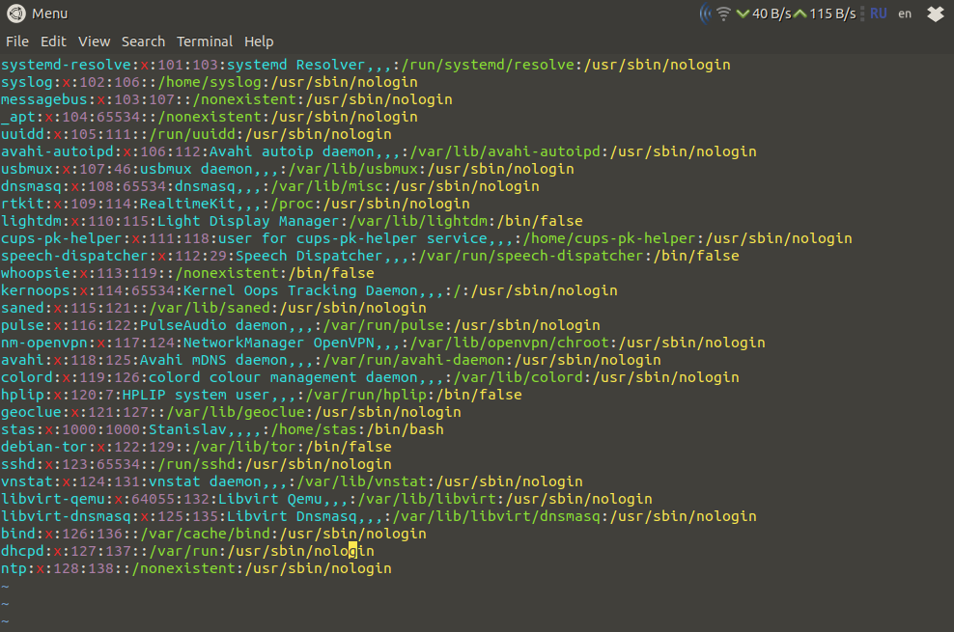
Task: Click '/run/systemd/resolve' path text
Action: tap(488, 65)
